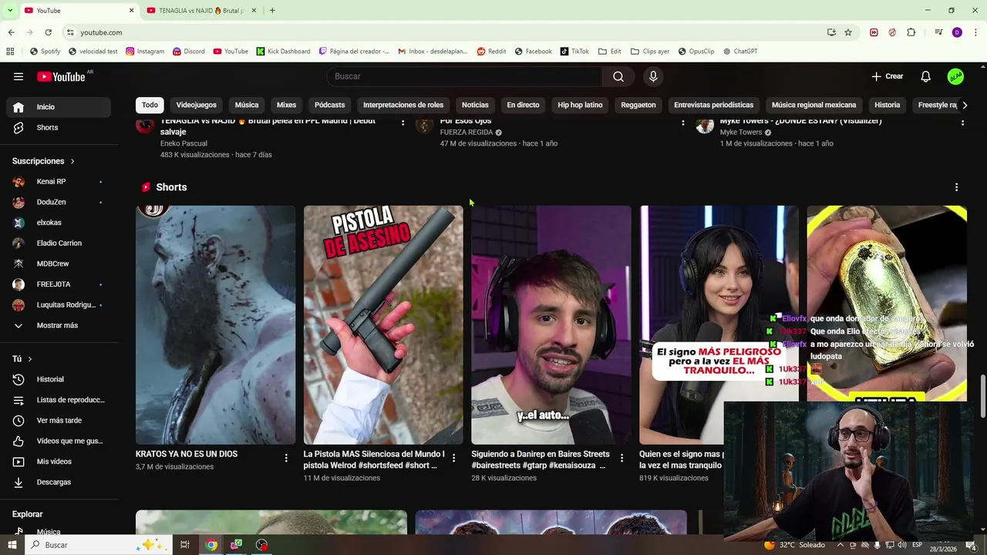The image size is (987, 555).
Task: Select the Mixes filter chip
Action: click(x=286, y=105)
